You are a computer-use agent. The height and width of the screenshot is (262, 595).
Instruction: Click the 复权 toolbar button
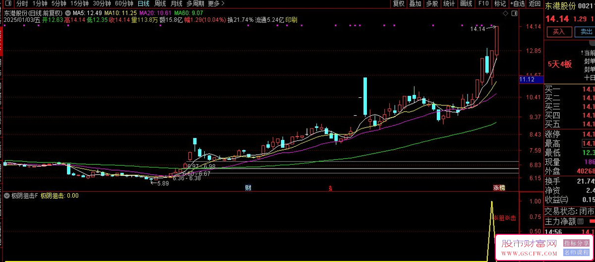point(398,3)
